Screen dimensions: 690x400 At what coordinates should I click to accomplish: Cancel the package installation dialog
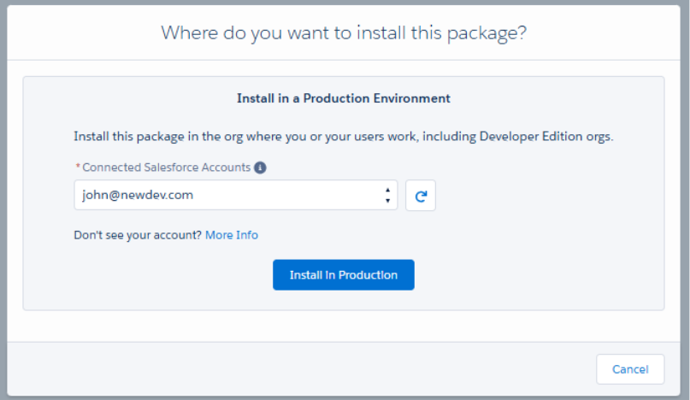(630, 369)
